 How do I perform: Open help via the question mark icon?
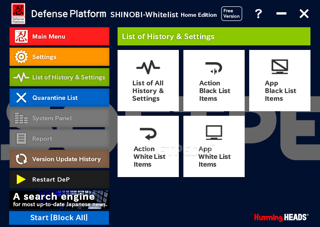pyautogui.click(x=258, y=14)
